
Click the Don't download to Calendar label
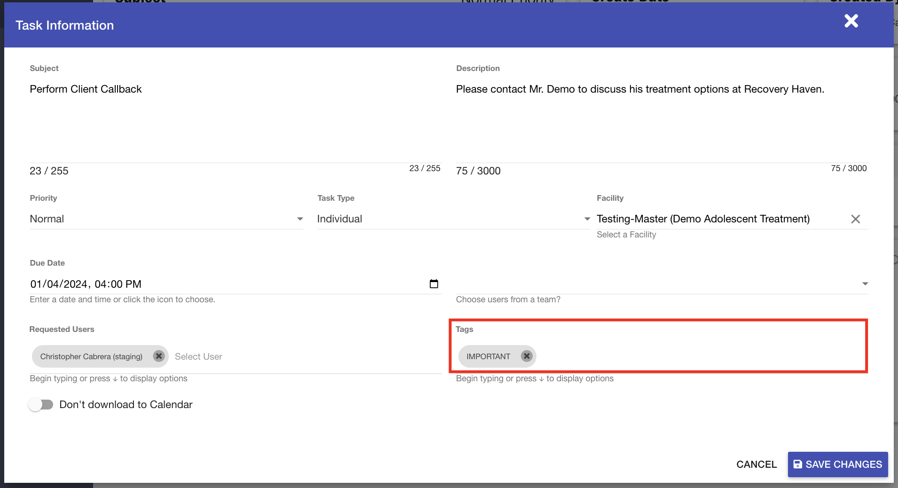coord(126,404)
